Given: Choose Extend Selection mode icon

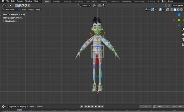Looking at the screenshot, I should point(19,5).
